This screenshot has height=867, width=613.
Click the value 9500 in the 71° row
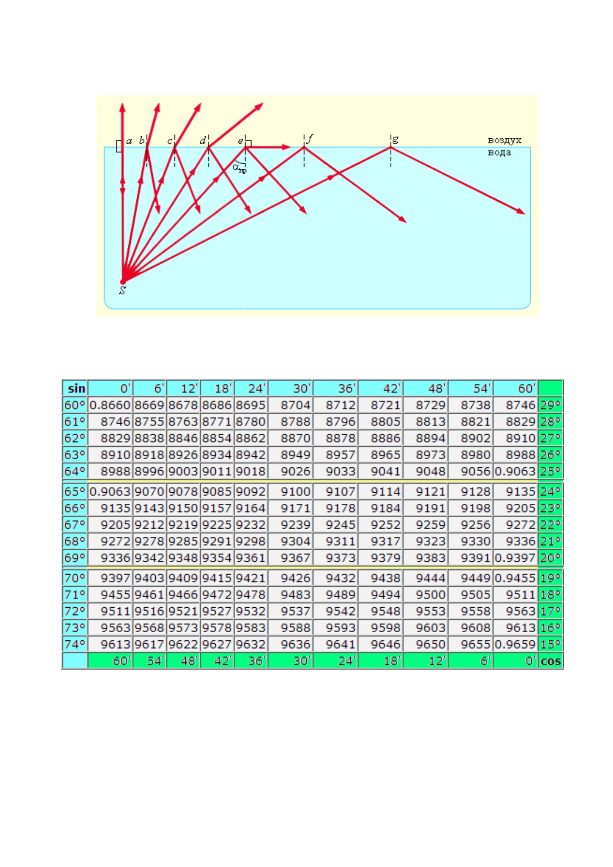coord(425,594)
